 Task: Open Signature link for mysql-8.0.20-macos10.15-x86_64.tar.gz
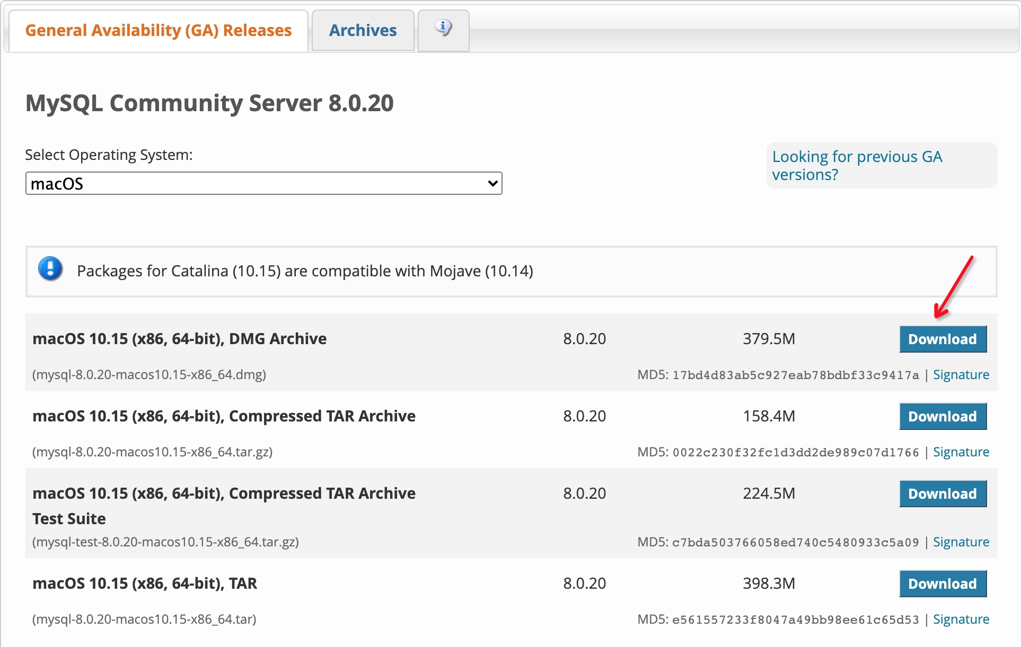(x=961, y=452)
